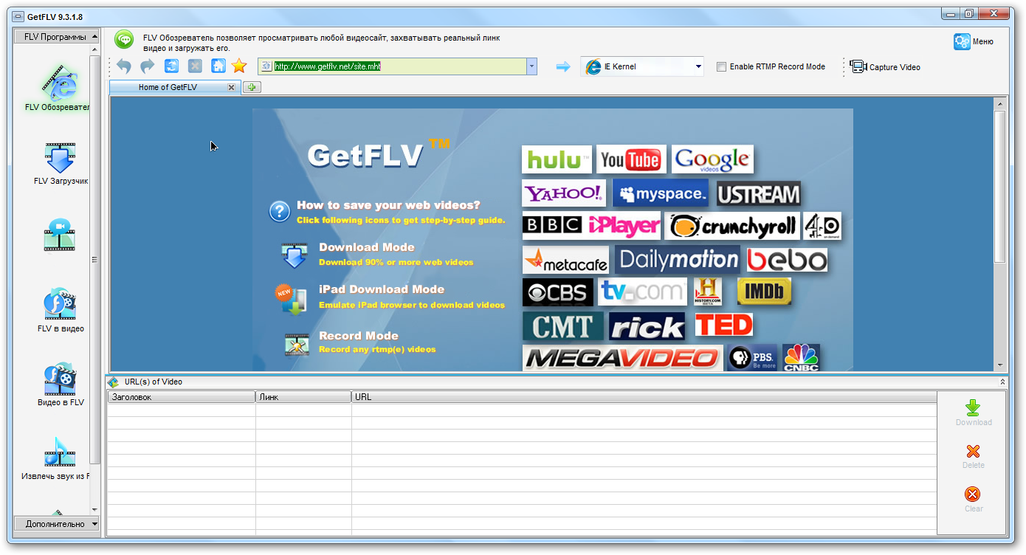
Task: Click the blue Go arrow next to address bar
Action: click(563, 66)
